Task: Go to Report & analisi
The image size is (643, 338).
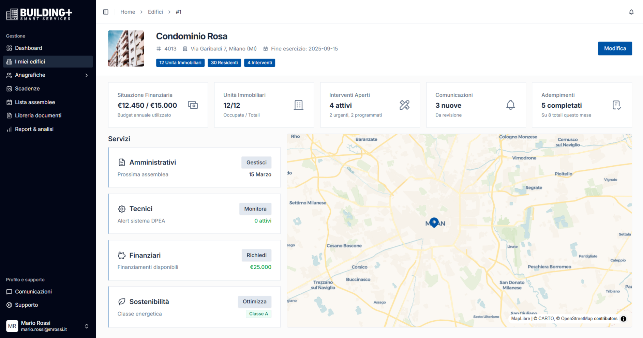Action: 34,129
